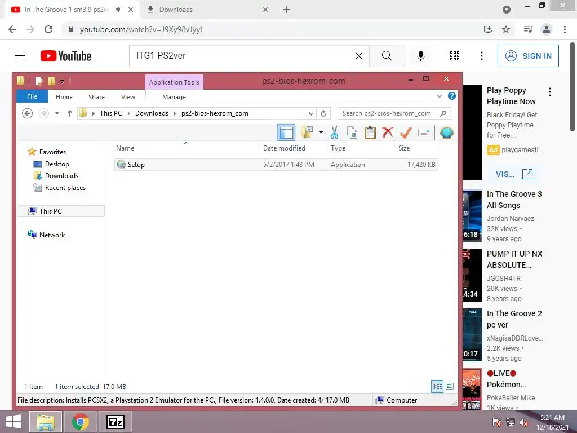Switch to the Downloads tab in Chrome

(207, 10)
